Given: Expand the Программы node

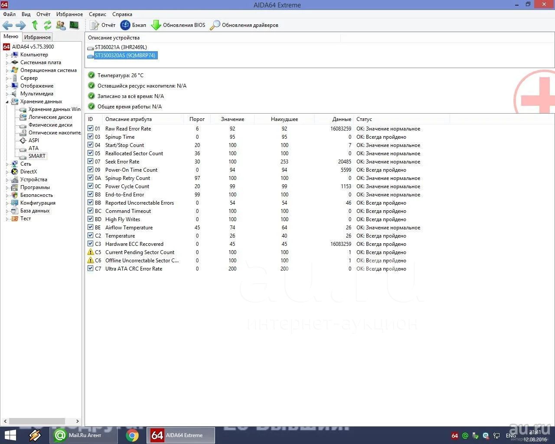Looking at the screenshot, I should [x=7, y=188].
